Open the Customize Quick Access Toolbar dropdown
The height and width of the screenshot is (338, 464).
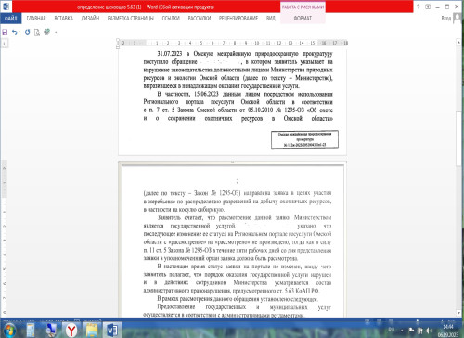56,32
